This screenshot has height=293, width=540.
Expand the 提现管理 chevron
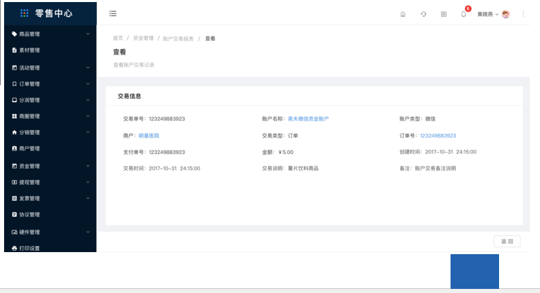(x=88, y=182)
